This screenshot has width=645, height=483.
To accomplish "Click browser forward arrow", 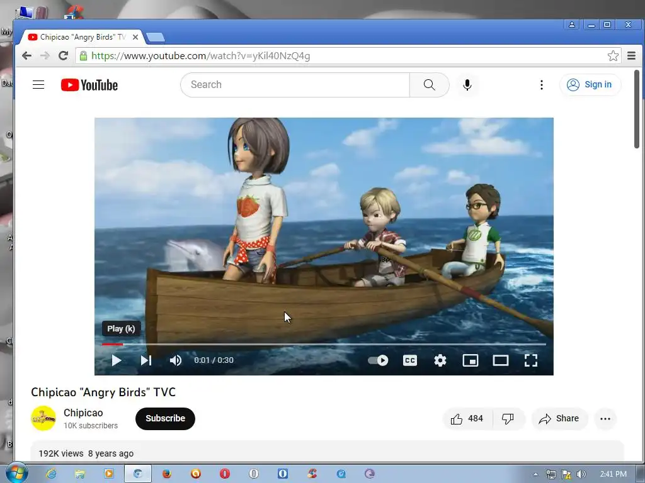I will [x=45, y=55].
